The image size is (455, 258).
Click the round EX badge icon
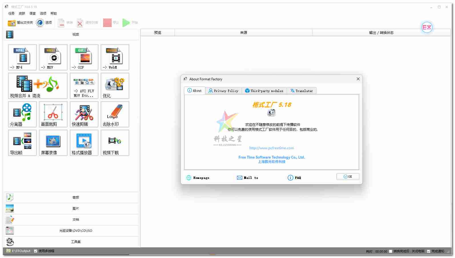(427, 27)
